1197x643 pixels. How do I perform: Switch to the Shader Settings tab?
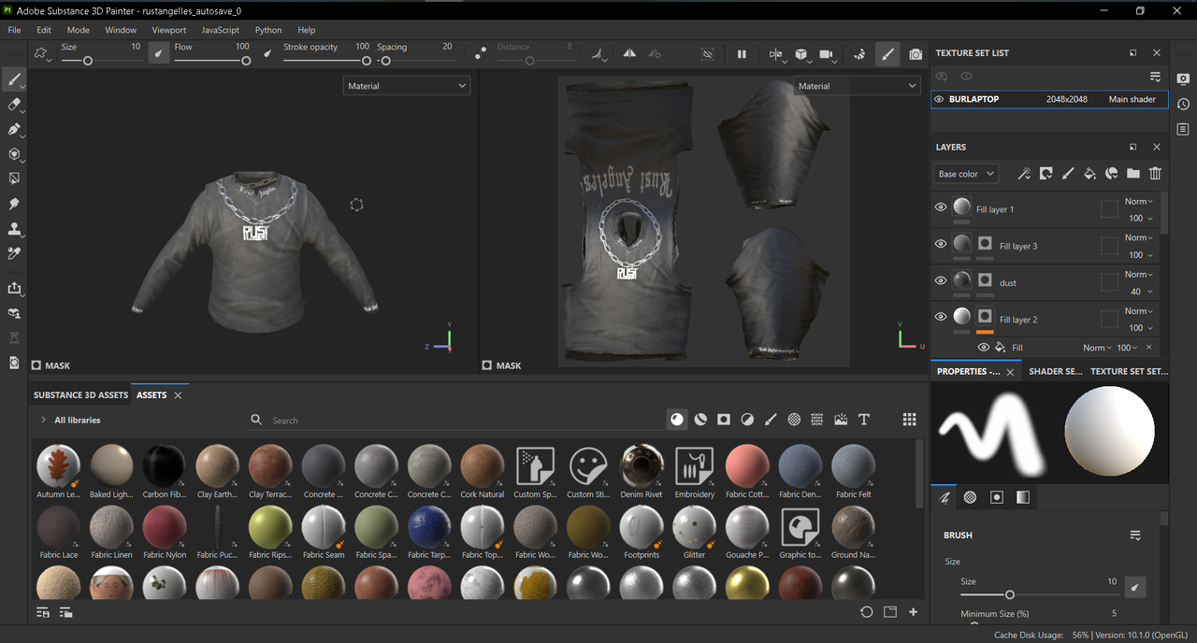pyautogui.click(x=1056, y=371)
